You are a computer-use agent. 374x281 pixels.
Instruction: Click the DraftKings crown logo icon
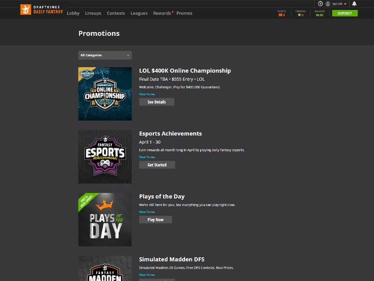click(x=26, y=9)
